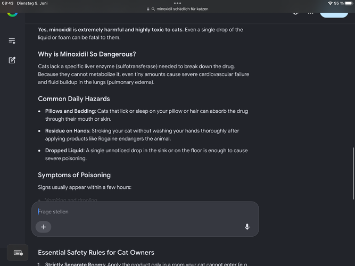Tap the Why is Minoxidil So Dangerous heading

click(87, 54)
